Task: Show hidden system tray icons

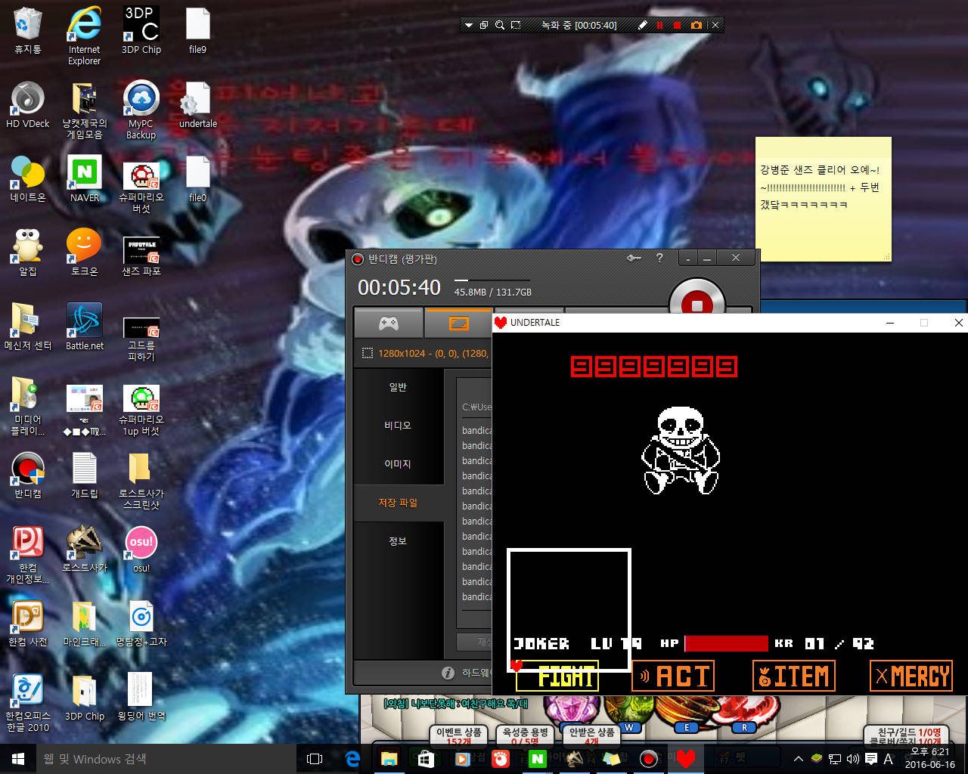Action: (798, 759)
